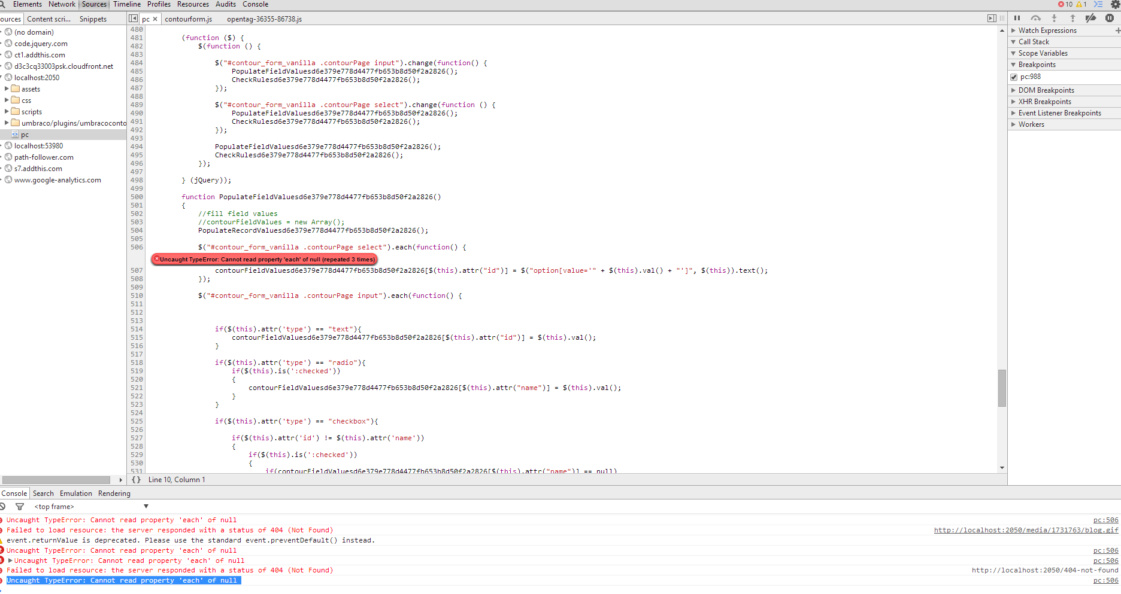Open the console filter funnel
The width and height of the screenshot is (1121, 594).
(20, 507)
